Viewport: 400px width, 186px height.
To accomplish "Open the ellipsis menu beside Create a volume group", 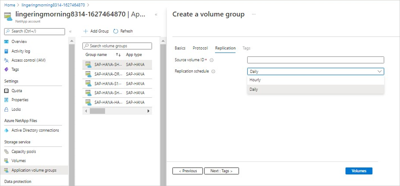I will click(x=254, y=14).
